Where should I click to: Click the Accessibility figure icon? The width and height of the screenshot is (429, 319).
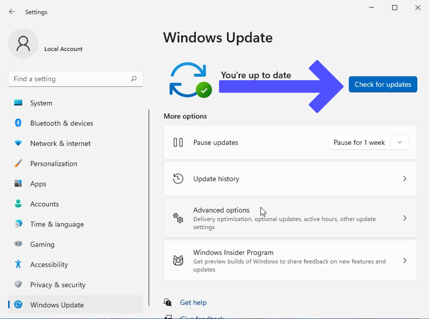click(18, 264)
